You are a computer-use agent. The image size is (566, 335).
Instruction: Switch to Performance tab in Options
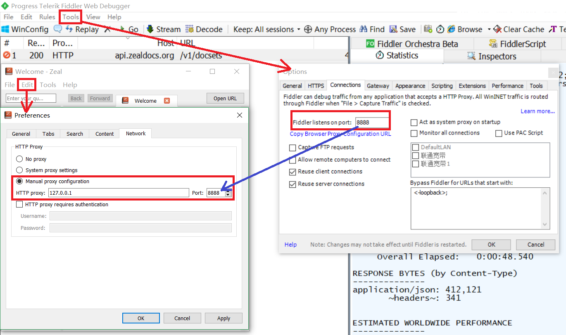(507, 86)
